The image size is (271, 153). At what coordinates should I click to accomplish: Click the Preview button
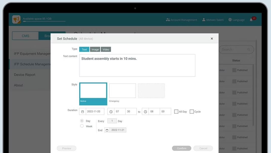click(67, 148)
